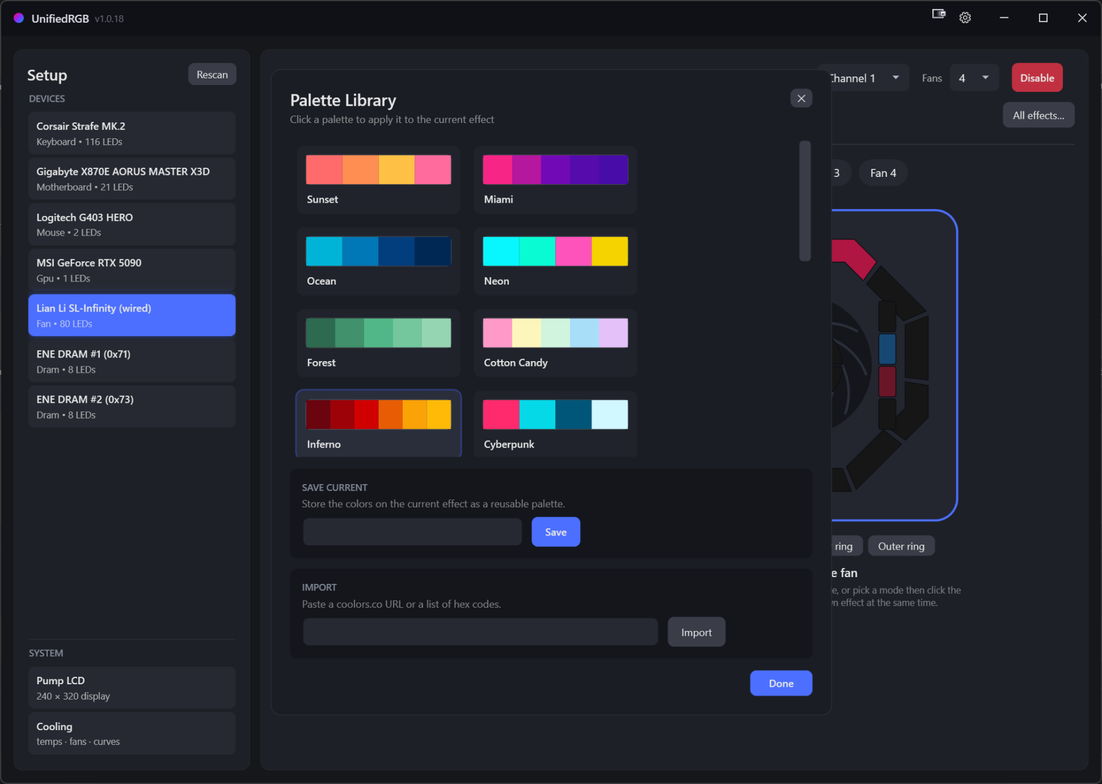1102x784 pixels.
Task: Click the display overlay icon in title bar
Action: [939, 14]
